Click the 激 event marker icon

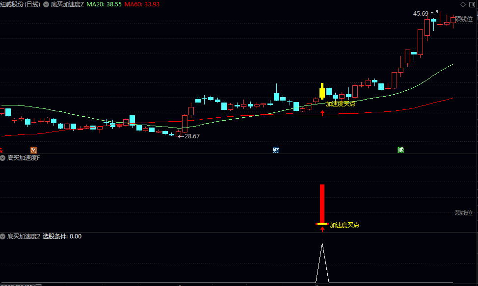pyautogui.click(x=33, y=150)
